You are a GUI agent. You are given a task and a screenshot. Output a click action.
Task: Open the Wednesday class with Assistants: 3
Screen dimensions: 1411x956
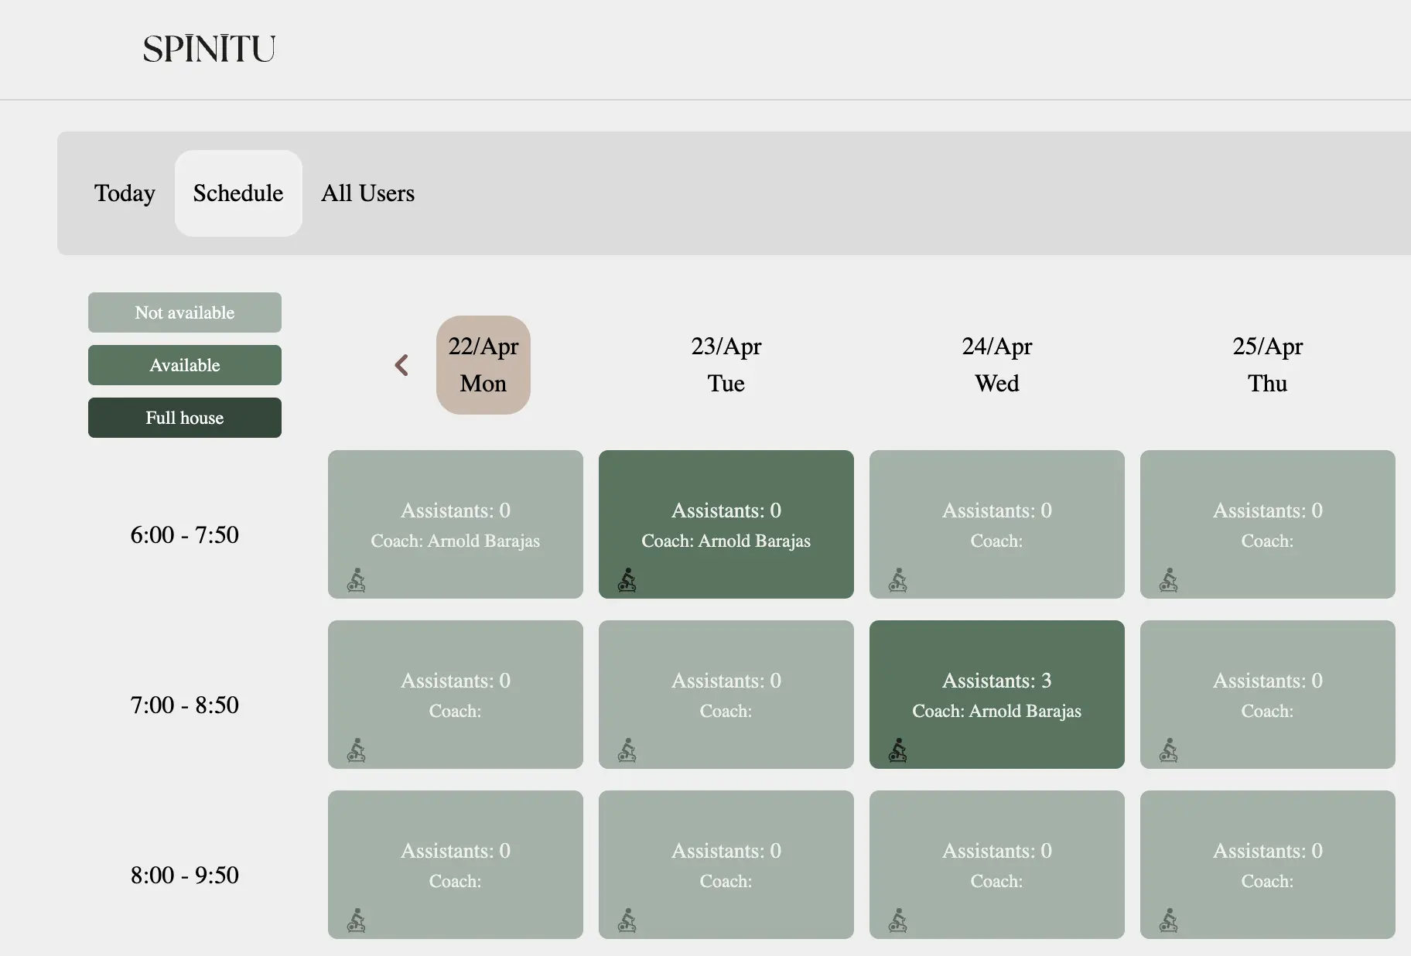point(997,695)
